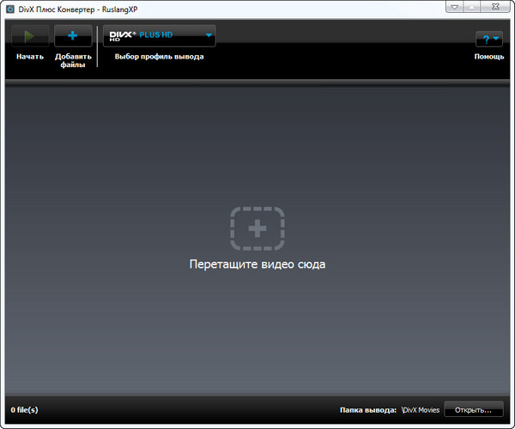Click the '\DivX Movies' output folder path
This screenshot has height=429, width=515.
pyautogui.click(x=420, y=410)
